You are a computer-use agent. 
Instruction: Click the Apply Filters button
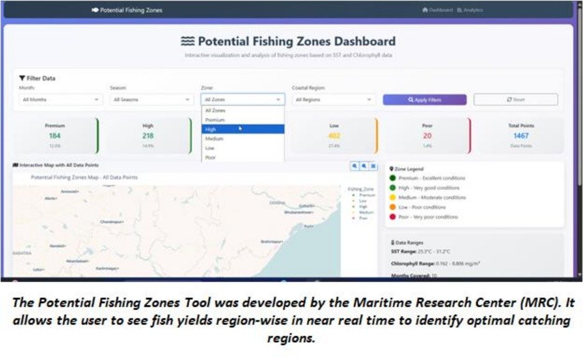tap(425, 99)
